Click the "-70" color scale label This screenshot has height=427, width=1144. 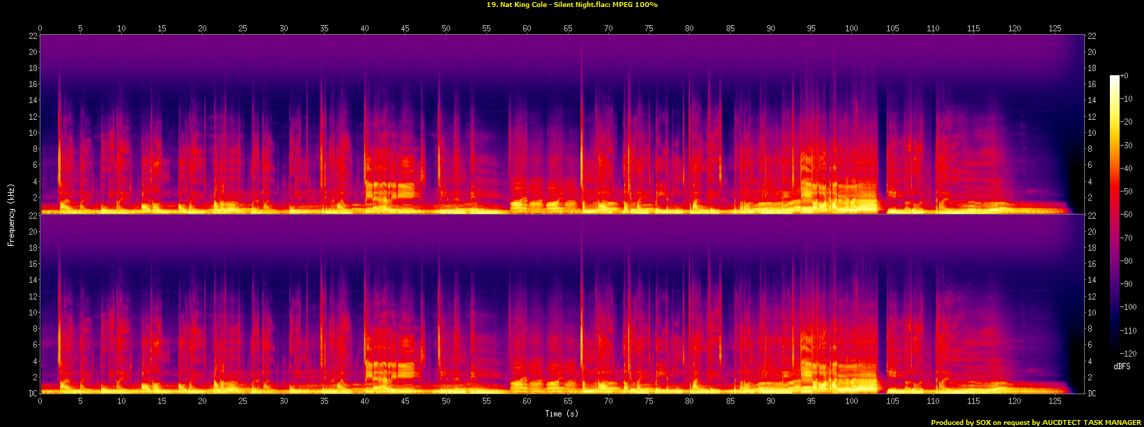click(1126, 238)
